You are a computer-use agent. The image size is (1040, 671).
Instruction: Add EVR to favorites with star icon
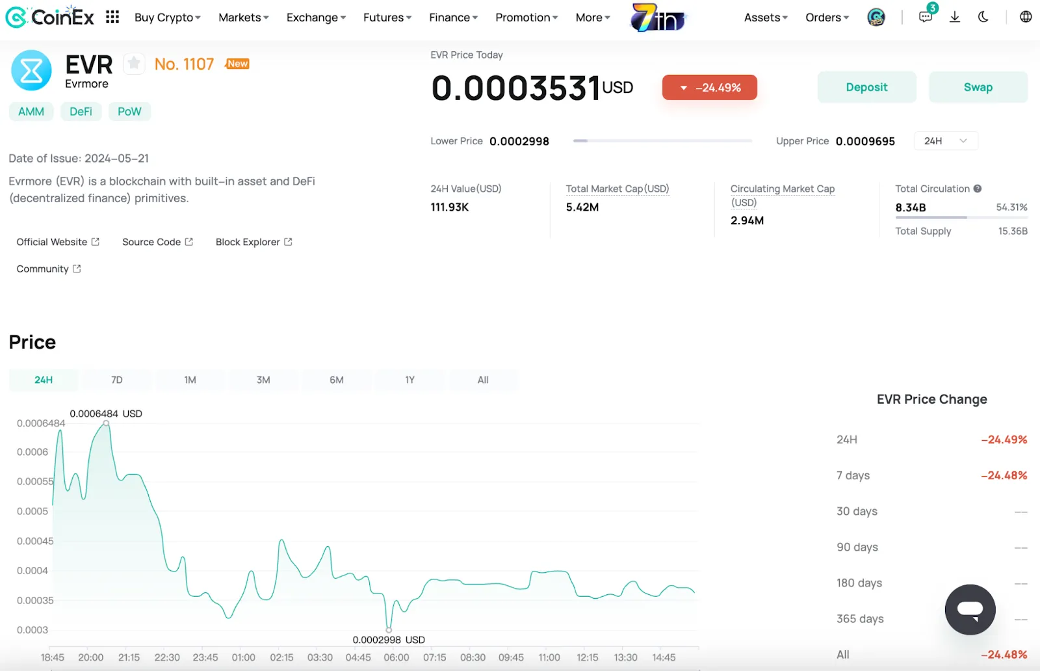[134, 63]
